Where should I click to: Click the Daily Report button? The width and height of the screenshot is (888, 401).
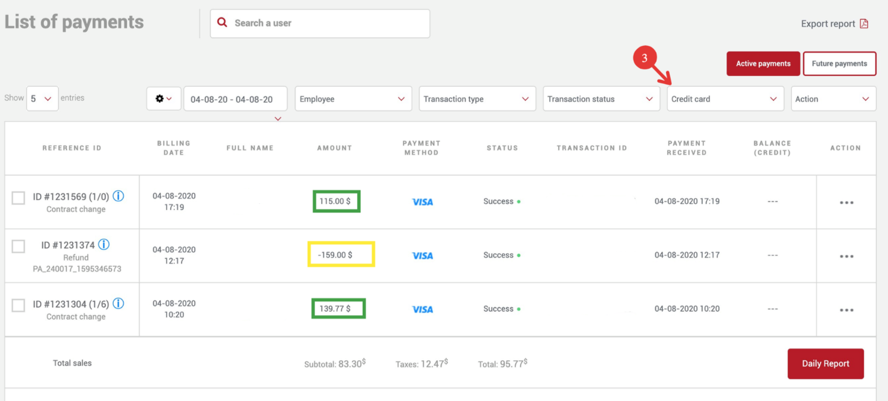coord(825,364)
